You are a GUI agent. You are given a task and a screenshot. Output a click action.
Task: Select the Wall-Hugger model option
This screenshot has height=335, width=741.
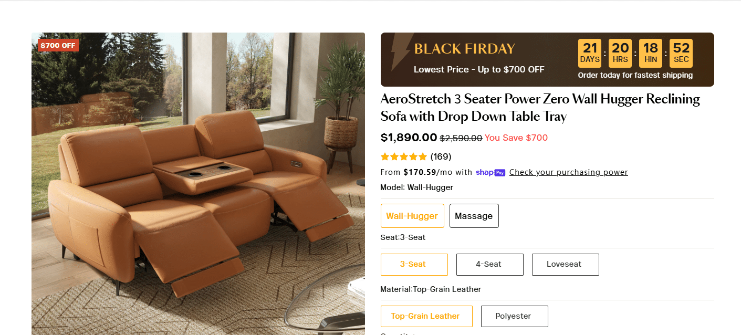(412, 216)
